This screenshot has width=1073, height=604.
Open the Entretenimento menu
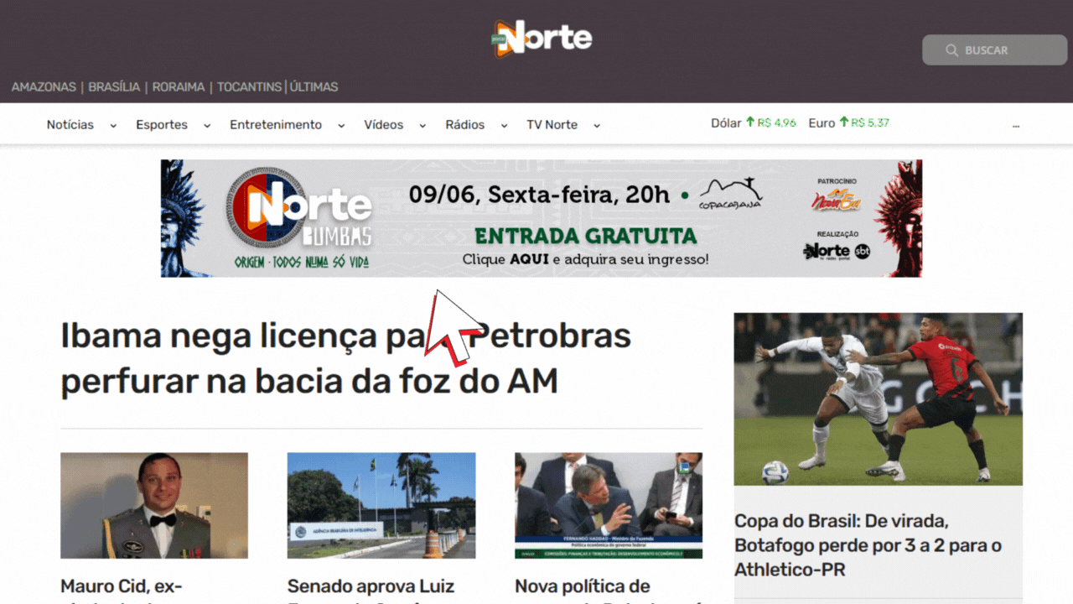click(x=276, y=125)
